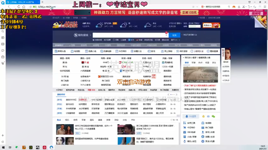Open the 小游戏大全 link in the icon row
268x150 pixels.
click(197, 51)
